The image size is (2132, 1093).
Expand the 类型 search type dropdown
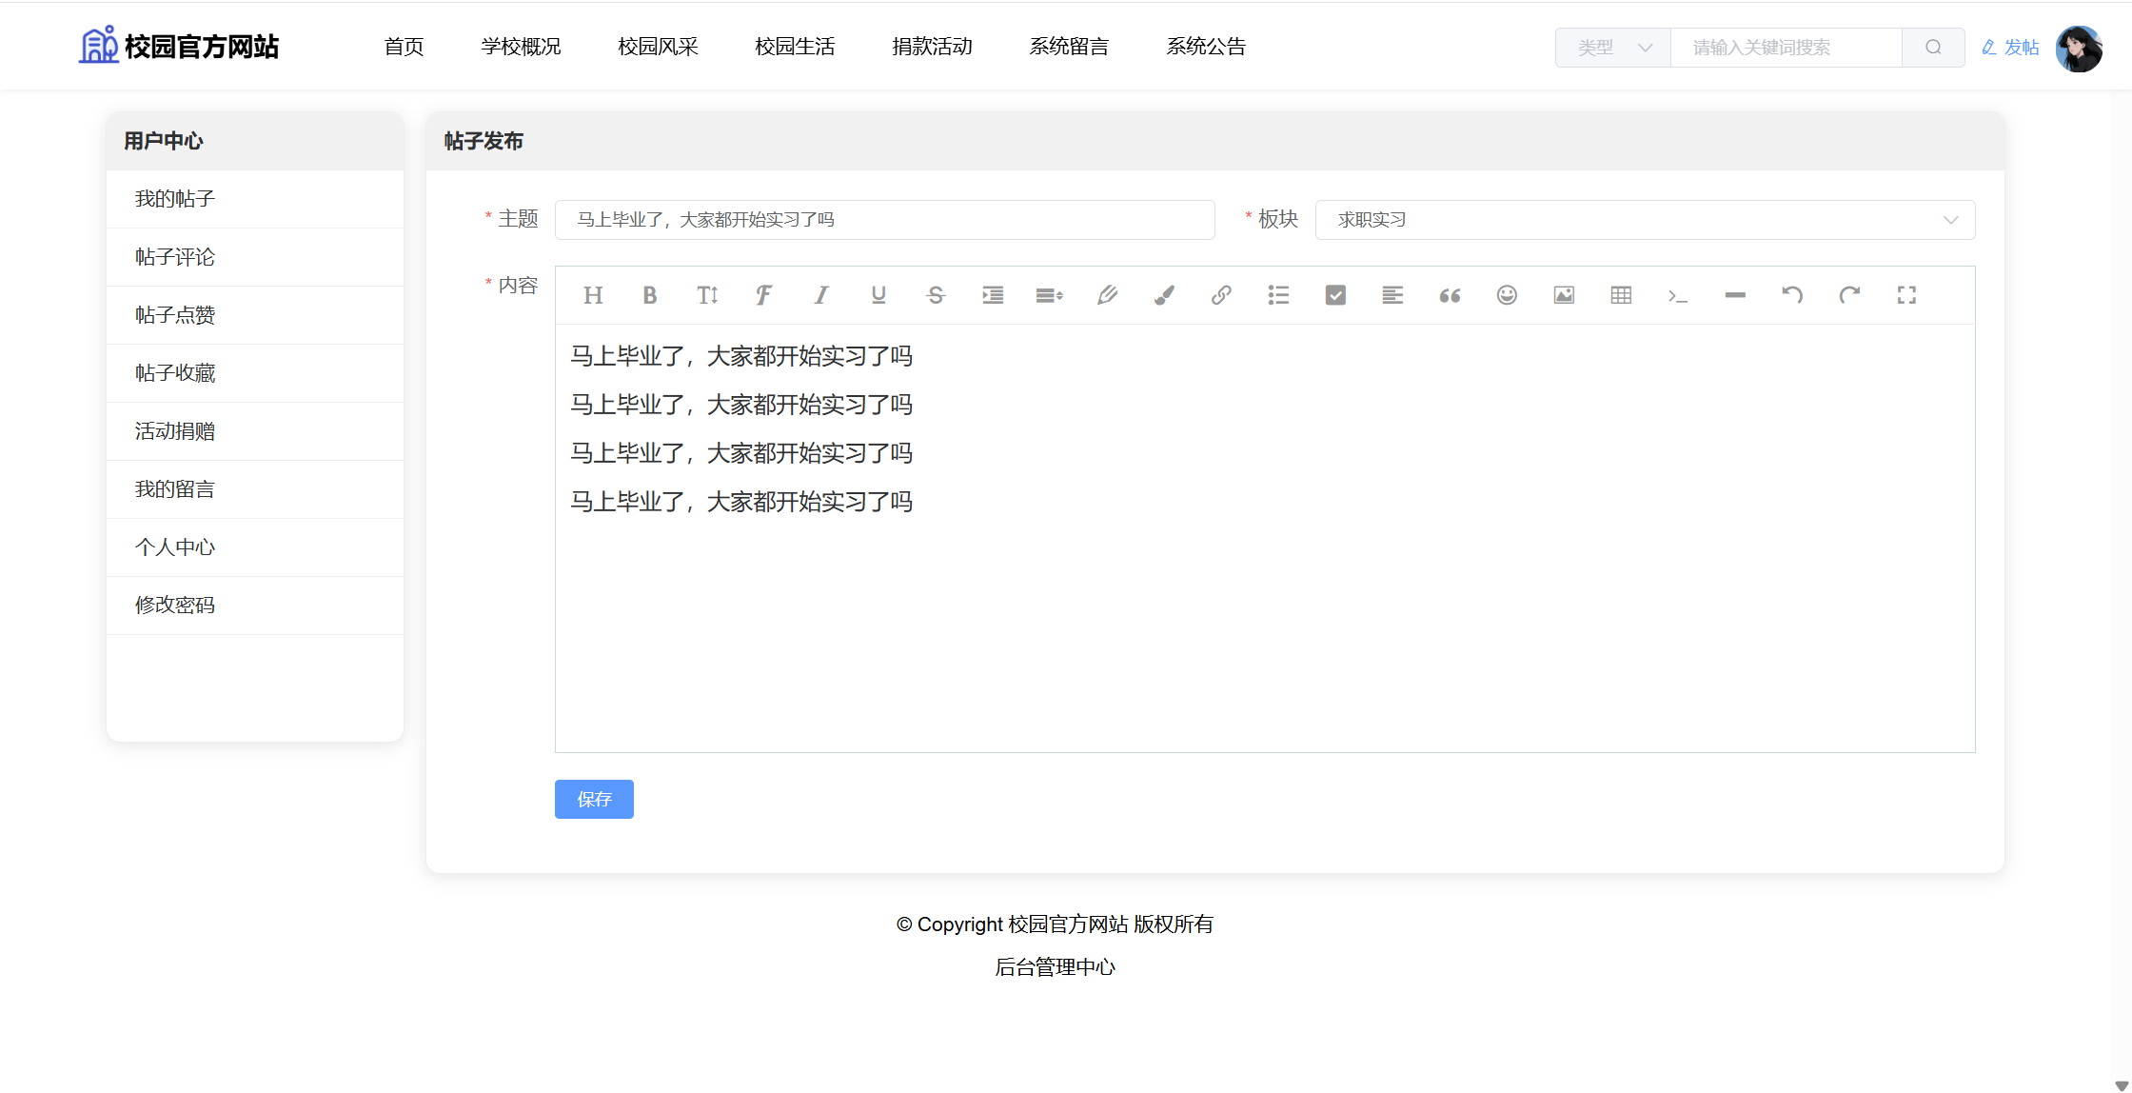(x=1613, y=48)
